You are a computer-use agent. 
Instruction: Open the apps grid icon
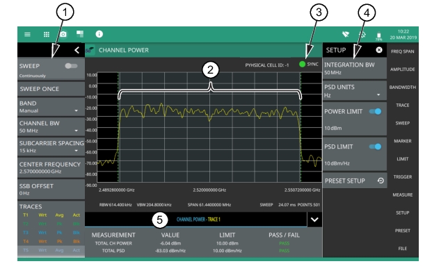click(47, 35)
